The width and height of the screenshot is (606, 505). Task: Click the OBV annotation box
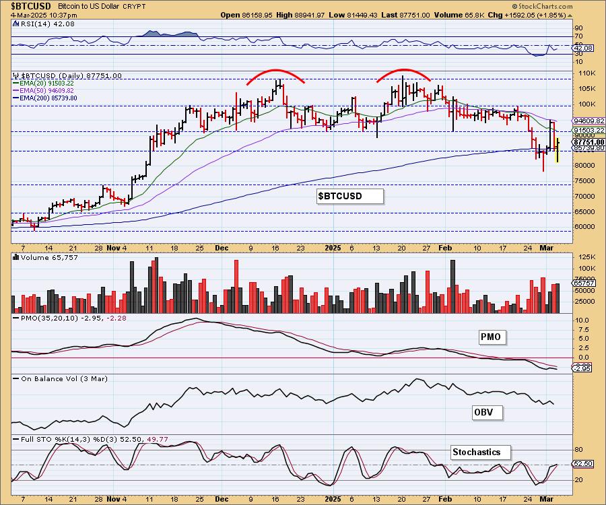tap(487, 413)
